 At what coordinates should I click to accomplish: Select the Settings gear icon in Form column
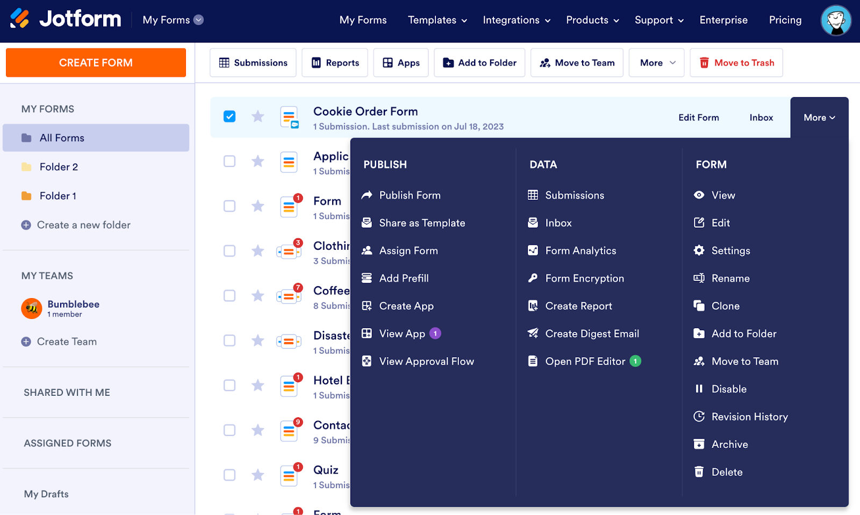click(699, 250)
